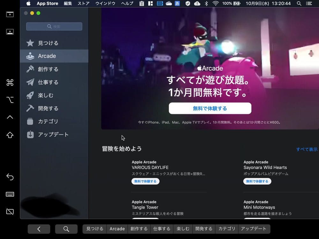The height and width of the screenshot is (239, 319).
Task: Click the 無料で体験する banner button
Action: (210, 108)
